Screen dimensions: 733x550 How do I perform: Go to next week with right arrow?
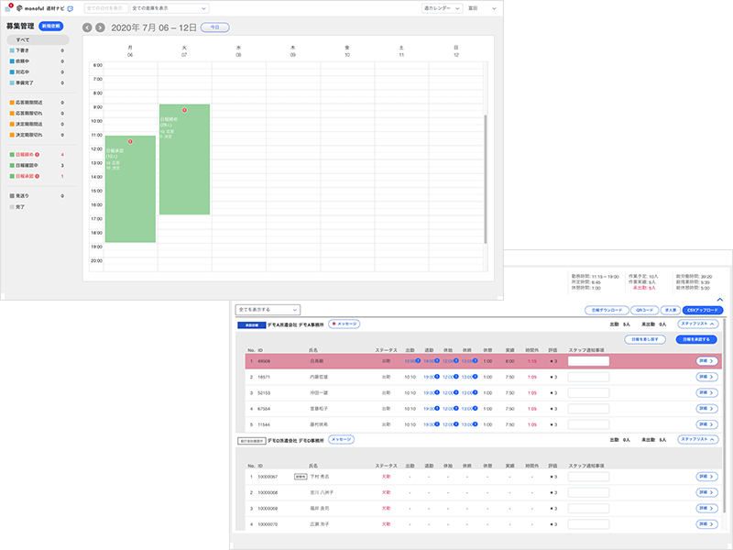(x=99, y=27)
